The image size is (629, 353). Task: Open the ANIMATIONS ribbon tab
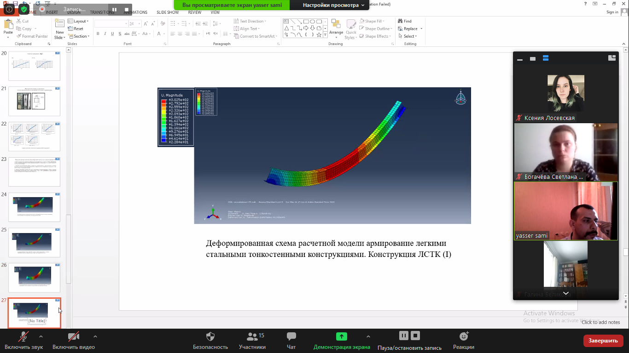tap(135, 12)
